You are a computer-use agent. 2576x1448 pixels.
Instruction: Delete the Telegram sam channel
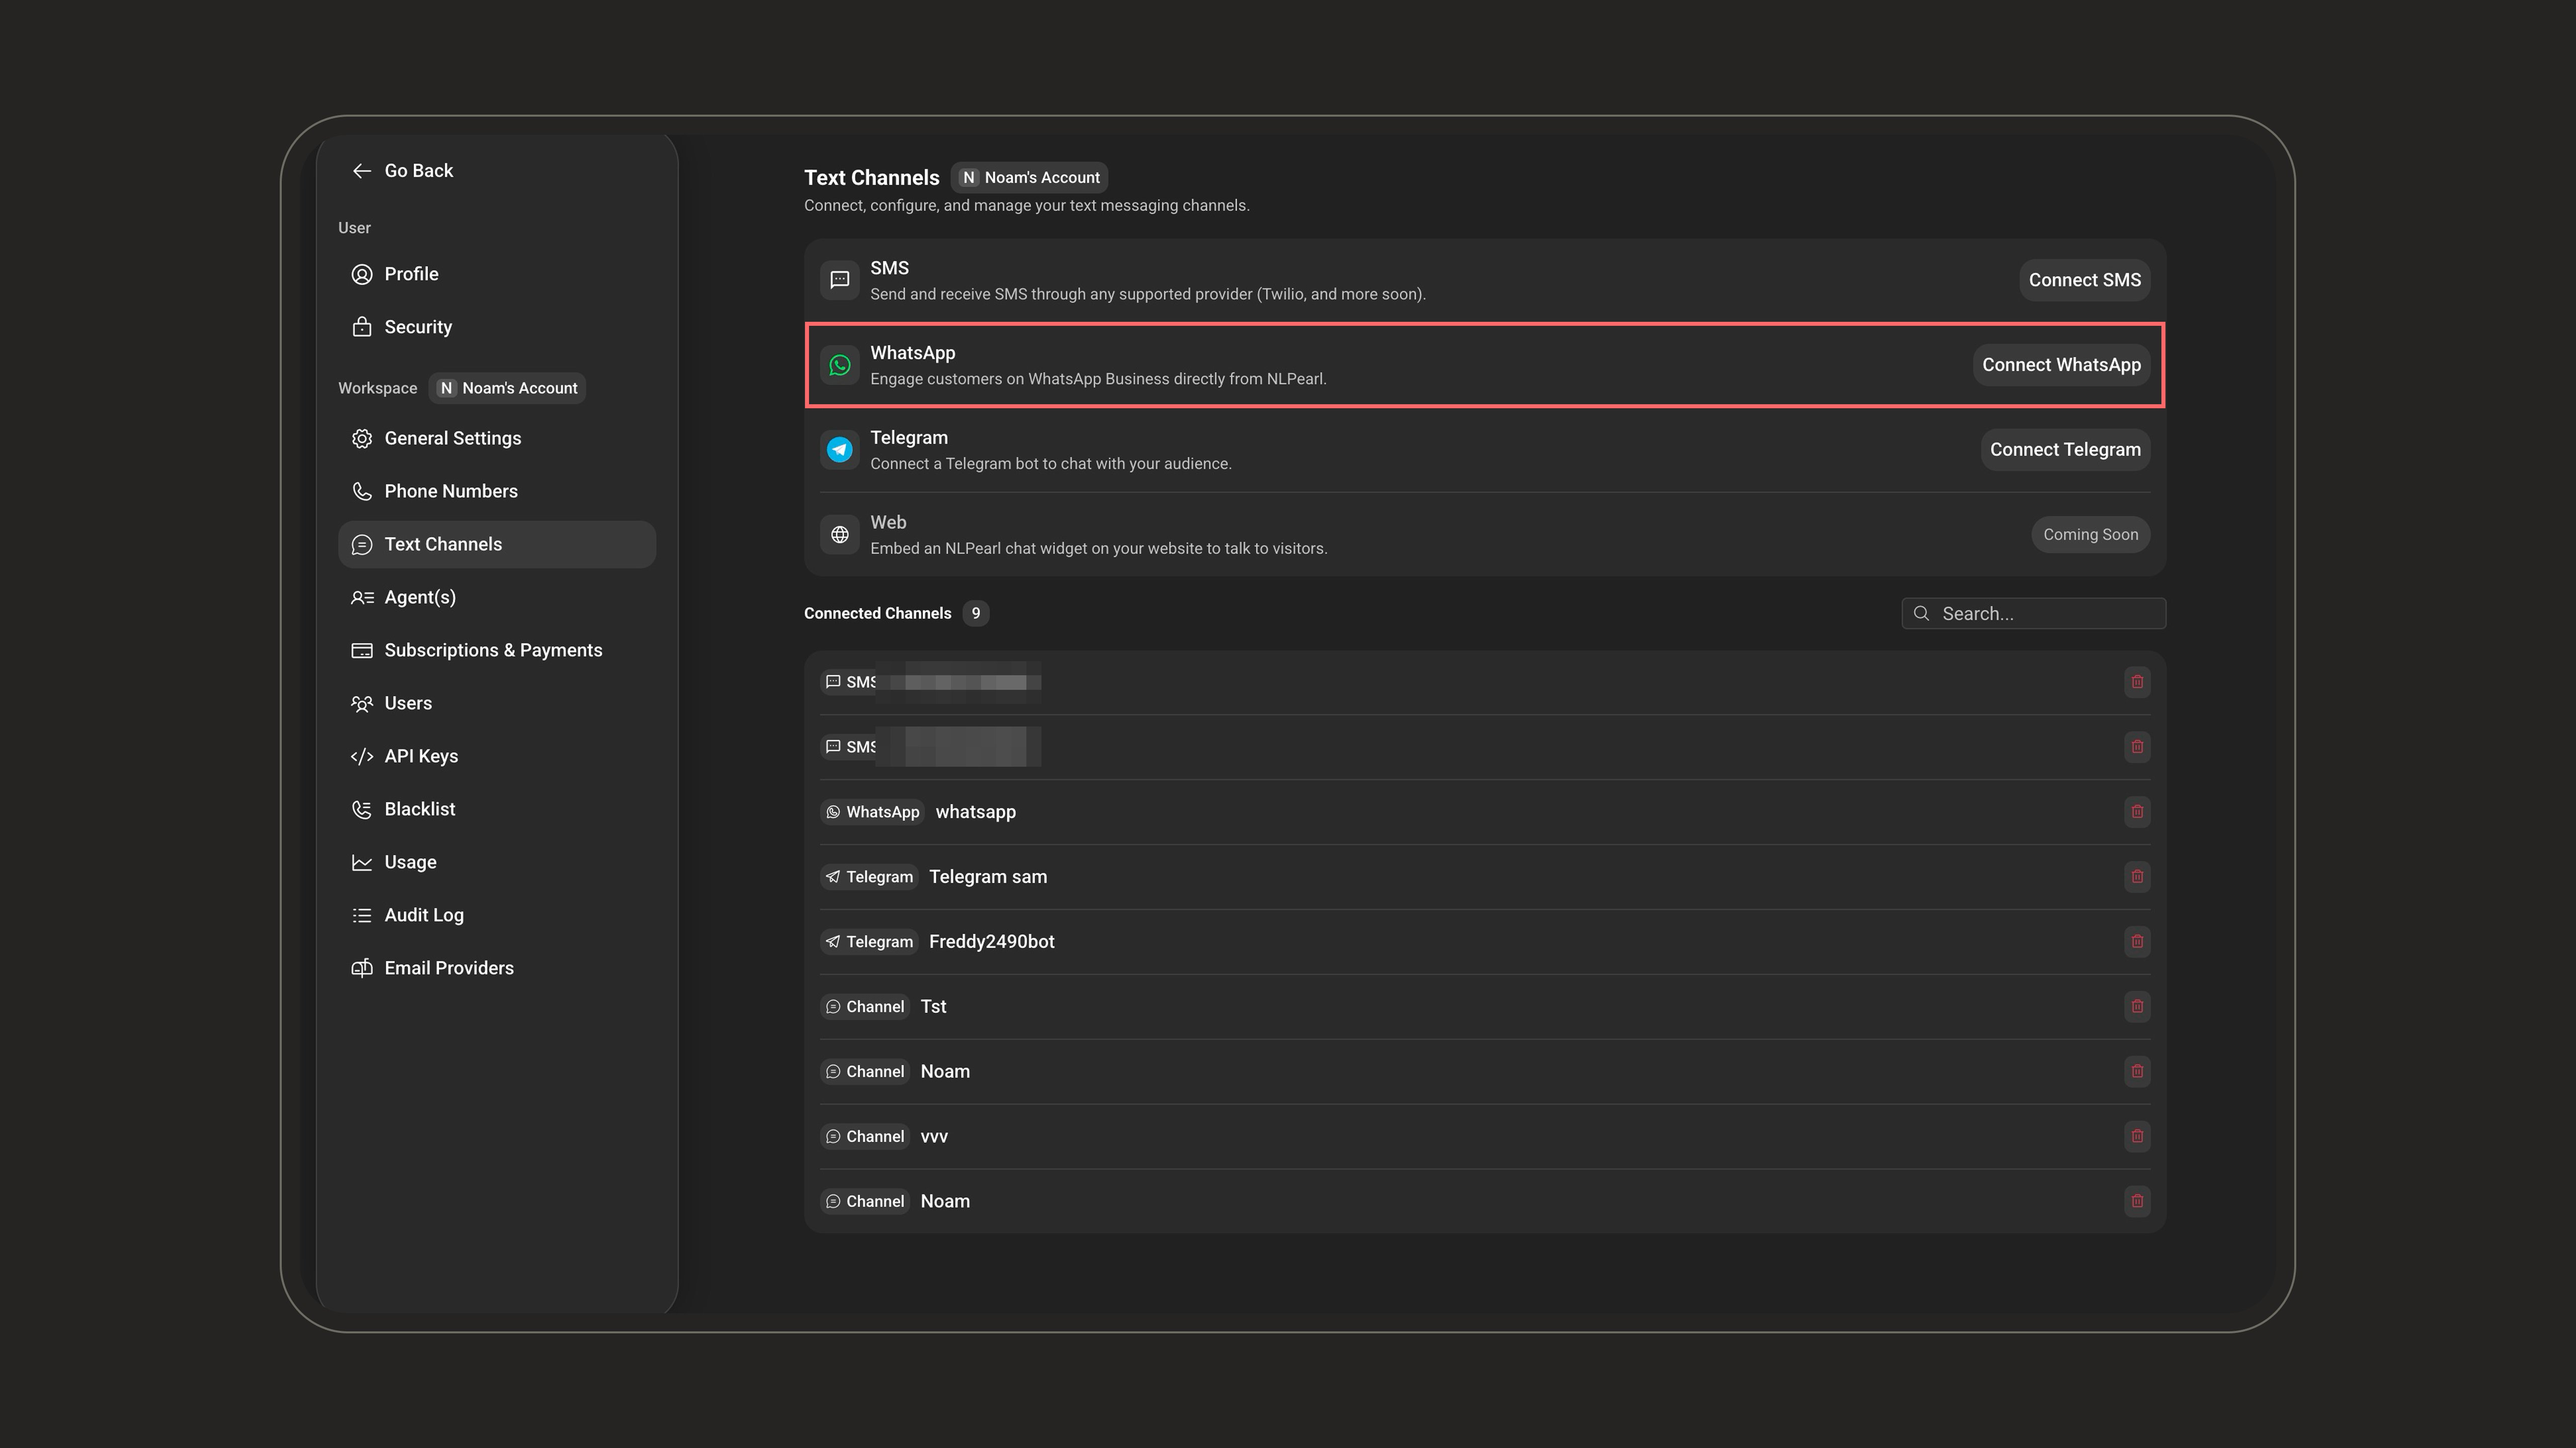2137,876
